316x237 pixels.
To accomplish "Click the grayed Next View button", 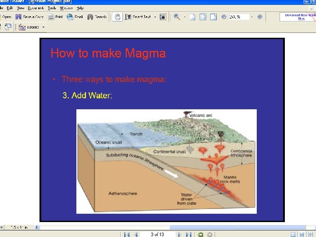I will [x=210, y=234].
